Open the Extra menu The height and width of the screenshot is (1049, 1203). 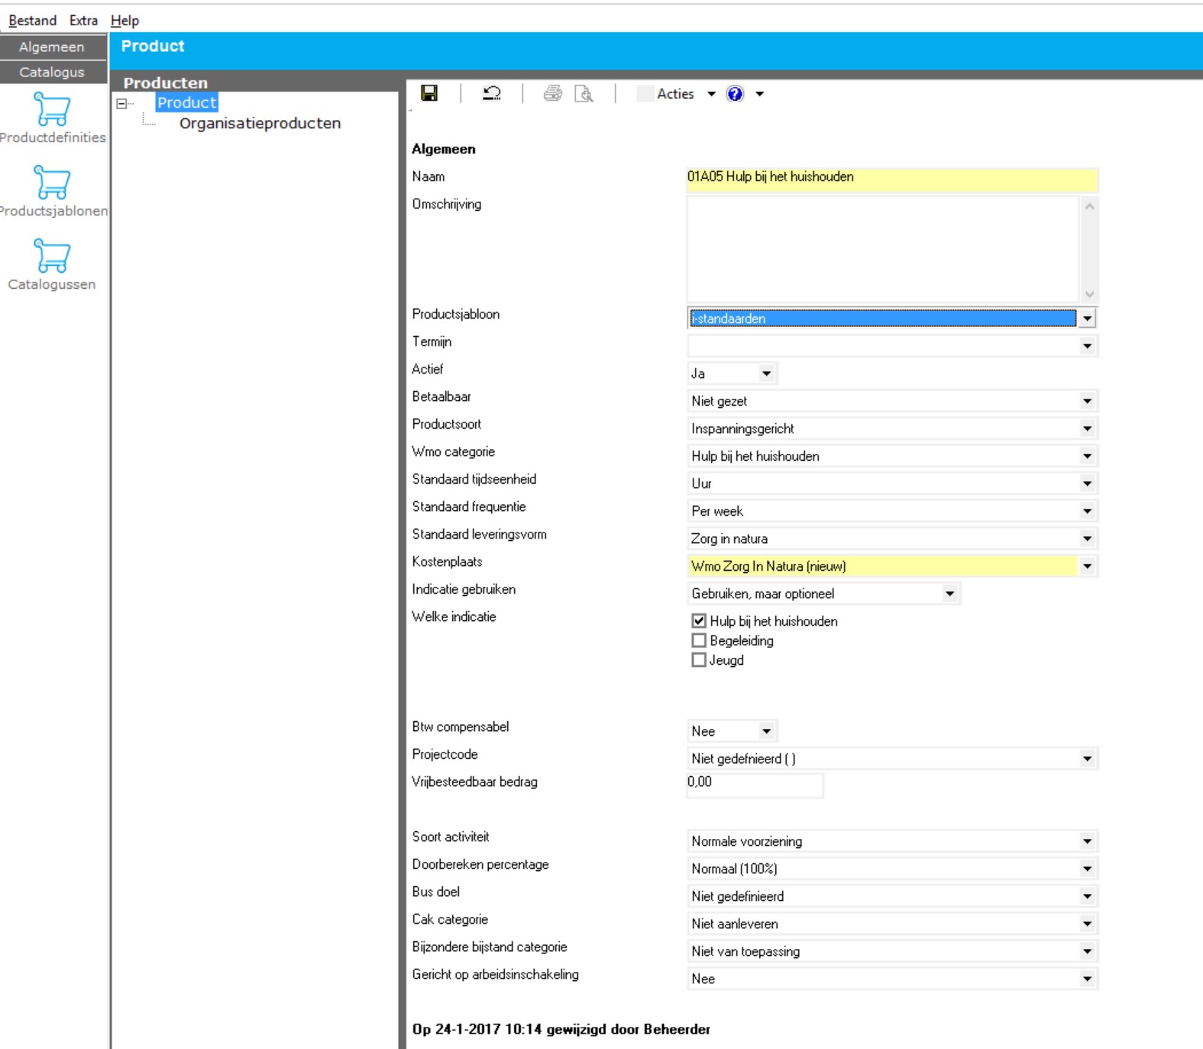coord(83,21)
